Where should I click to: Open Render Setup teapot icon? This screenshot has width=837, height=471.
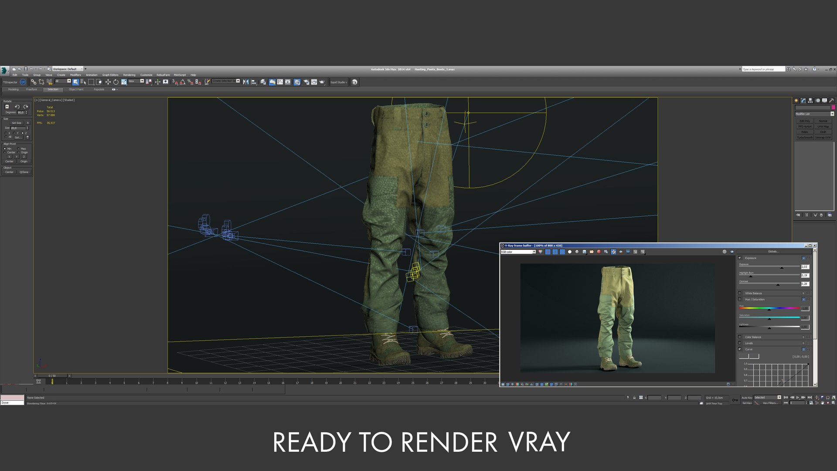[306, 82]
